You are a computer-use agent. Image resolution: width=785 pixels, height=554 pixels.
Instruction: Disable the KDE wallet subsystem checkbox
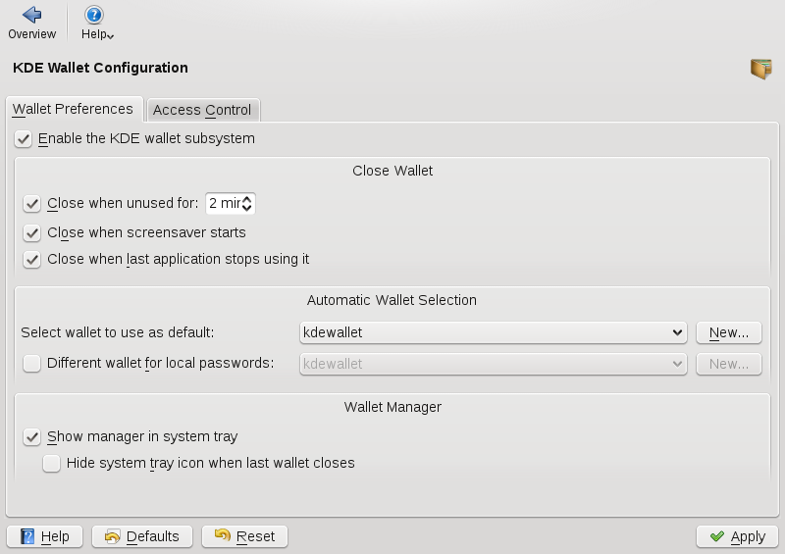(x=25, y=139)
